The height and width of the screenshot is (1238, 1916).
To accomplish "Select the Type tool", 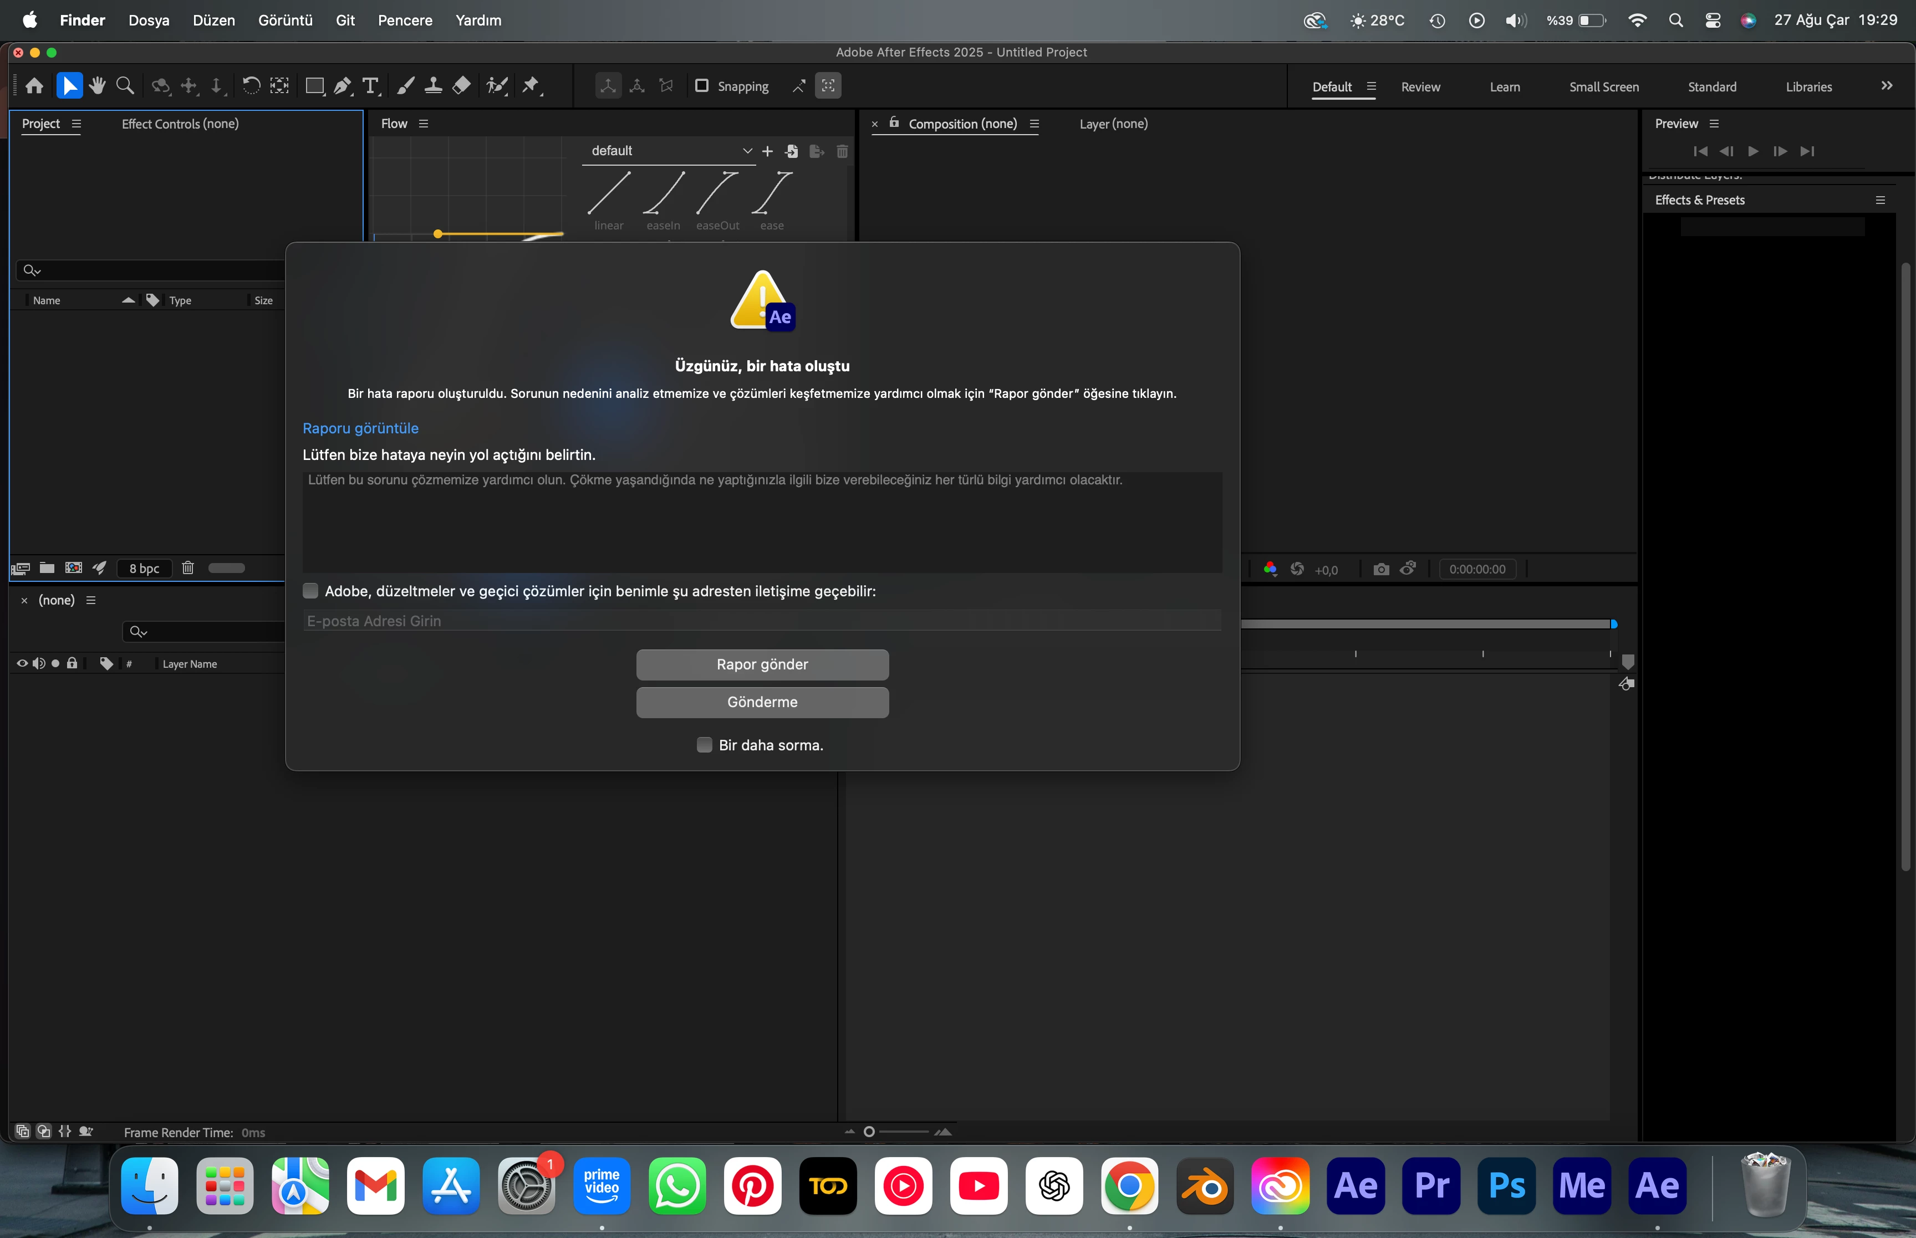I will 370,86.
